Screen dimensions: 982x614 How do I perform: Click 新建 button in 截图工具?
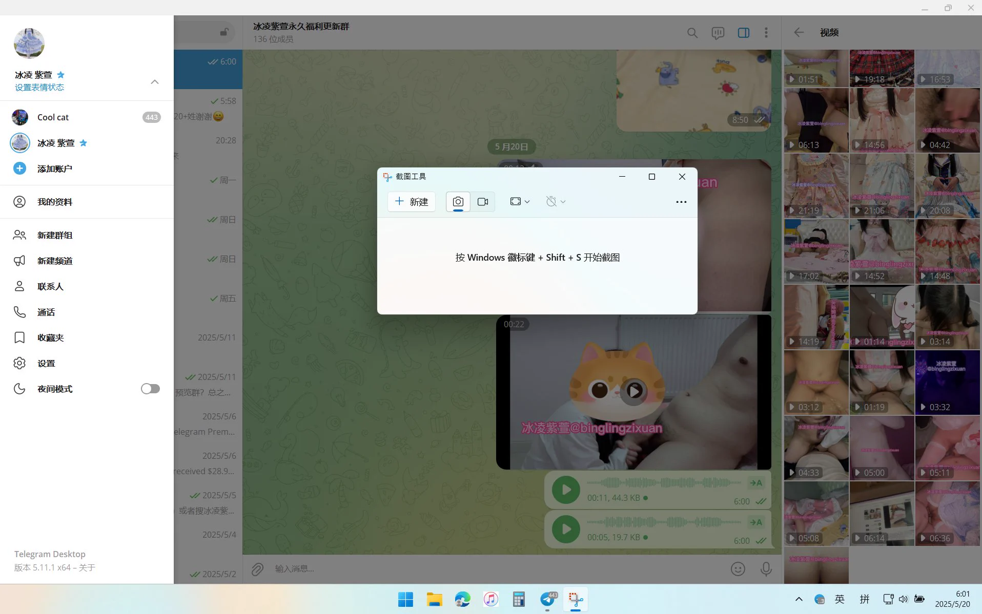412,202
